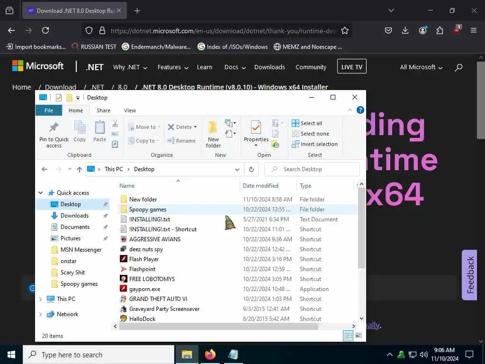Open RUSSIAN TEST bookmark
The width and height of the screenshot is (485, 364).
tap(94, 47)
